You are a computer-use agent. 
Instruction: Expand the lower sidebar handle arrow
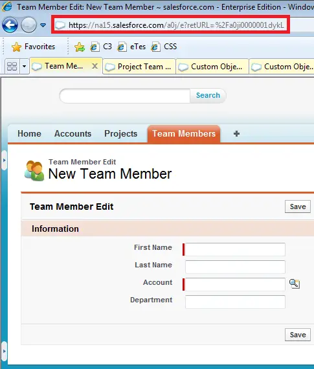tap(5, 351)
